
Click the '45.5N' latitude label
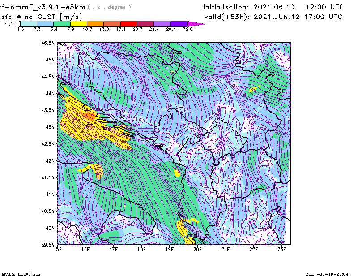pyautogui.click(x=48, y=43)
